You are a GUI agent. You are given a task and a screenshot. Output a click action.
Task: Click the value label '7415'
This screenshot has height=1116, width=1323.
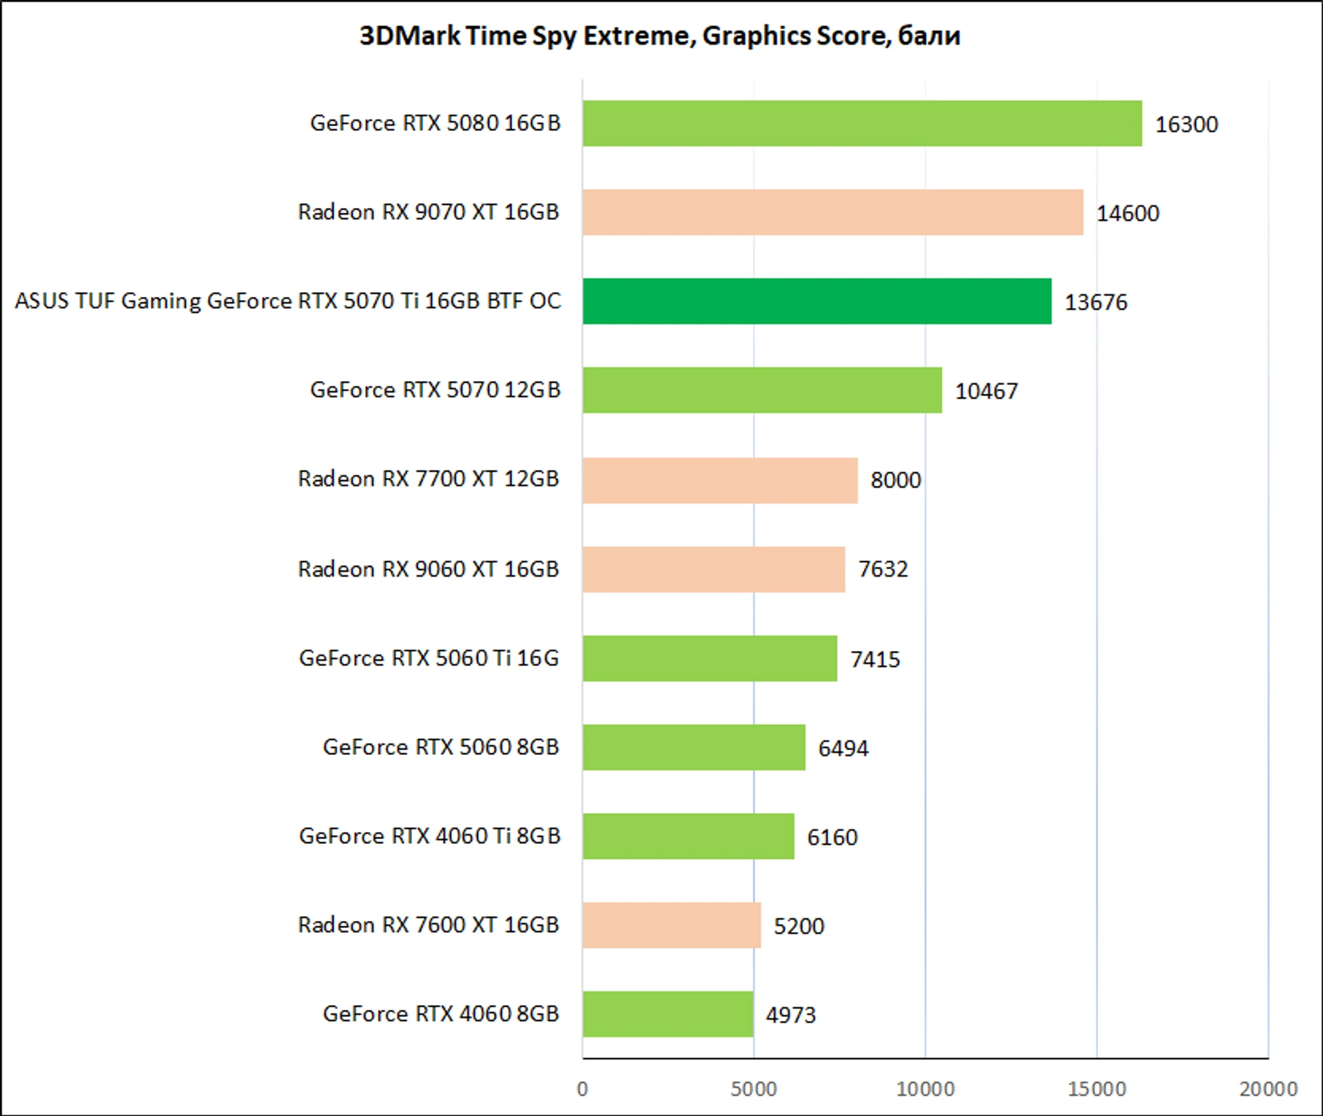coord(875,660)
